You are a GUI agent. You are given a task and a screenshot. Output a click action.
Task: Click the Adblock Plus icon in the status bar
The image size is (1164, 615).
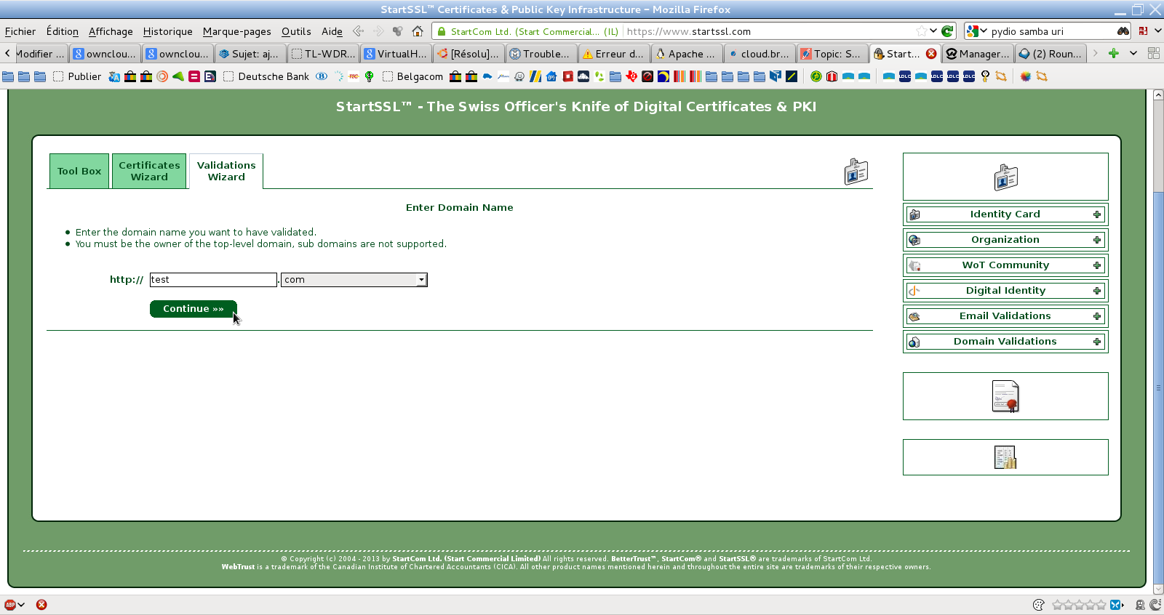(x=10, y=605)
